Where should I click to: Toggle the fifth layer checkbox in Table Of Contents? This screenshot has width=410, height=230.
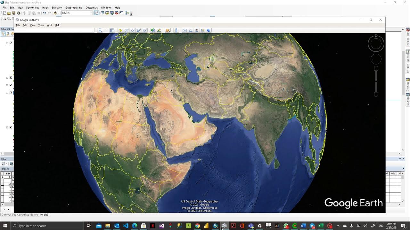point(11,127)
